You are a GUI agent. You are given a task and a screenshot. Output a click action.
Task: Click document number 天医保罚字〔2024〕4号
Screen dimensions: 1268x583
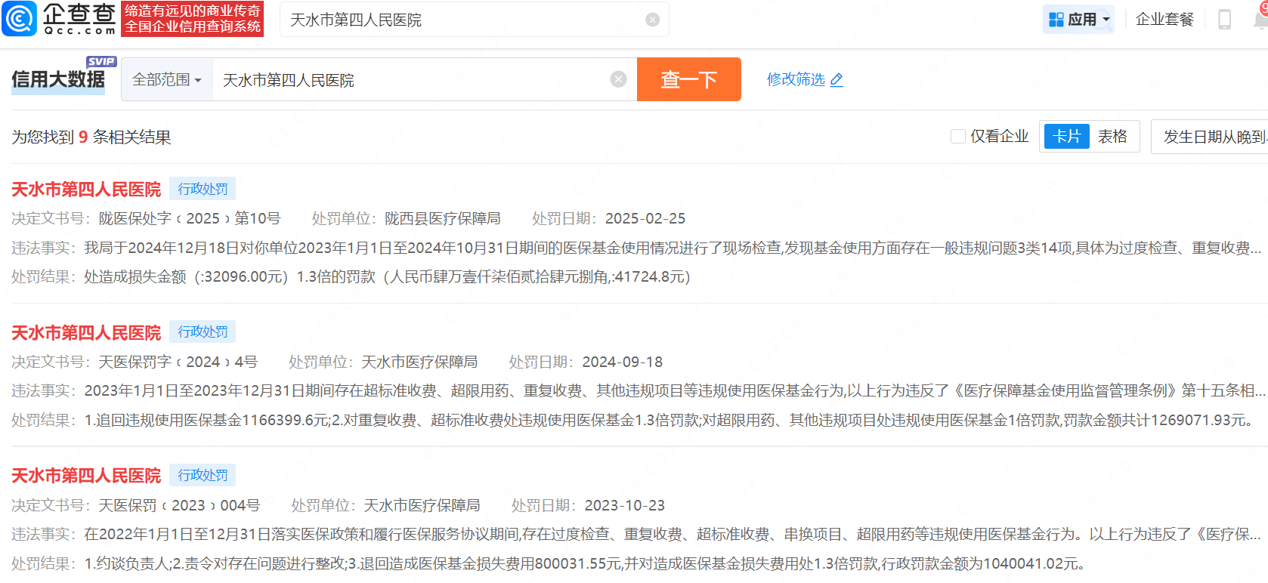(178, 362)
